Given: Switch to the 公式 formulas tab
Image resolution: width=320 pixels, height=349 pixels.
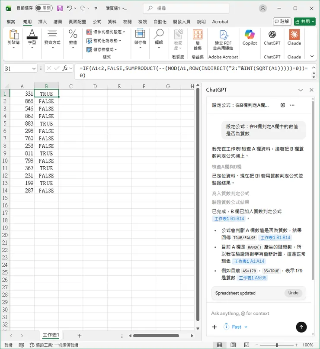Looking at the screenshot, I should pyautogui.click(x=97, y=22).
